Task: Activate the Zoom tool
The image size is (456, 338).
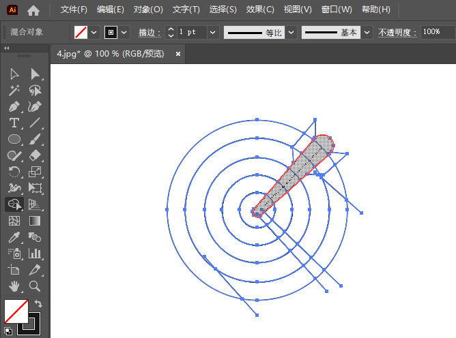Action: 35,286
